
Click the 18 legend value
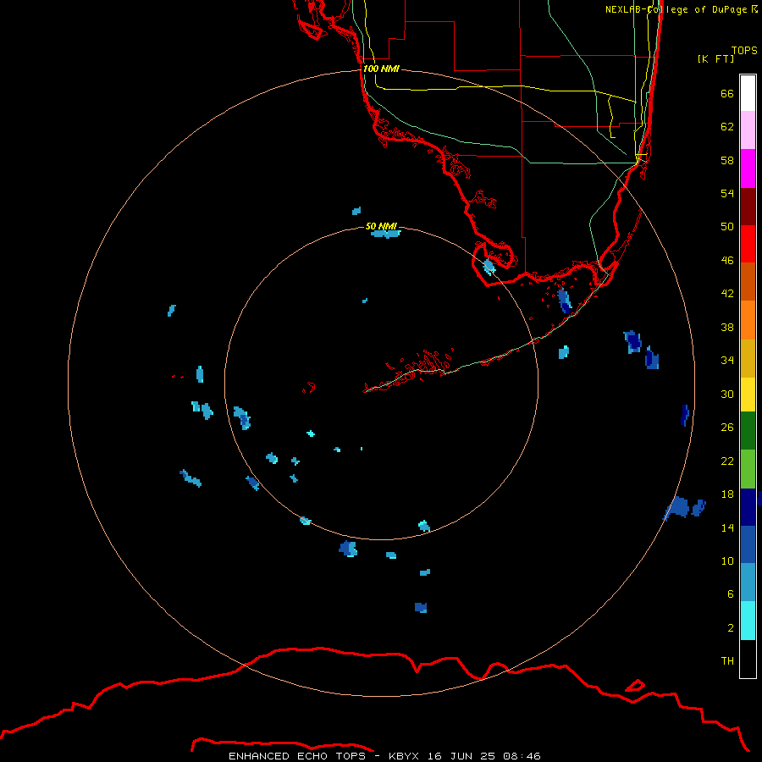tap(727, 494)
